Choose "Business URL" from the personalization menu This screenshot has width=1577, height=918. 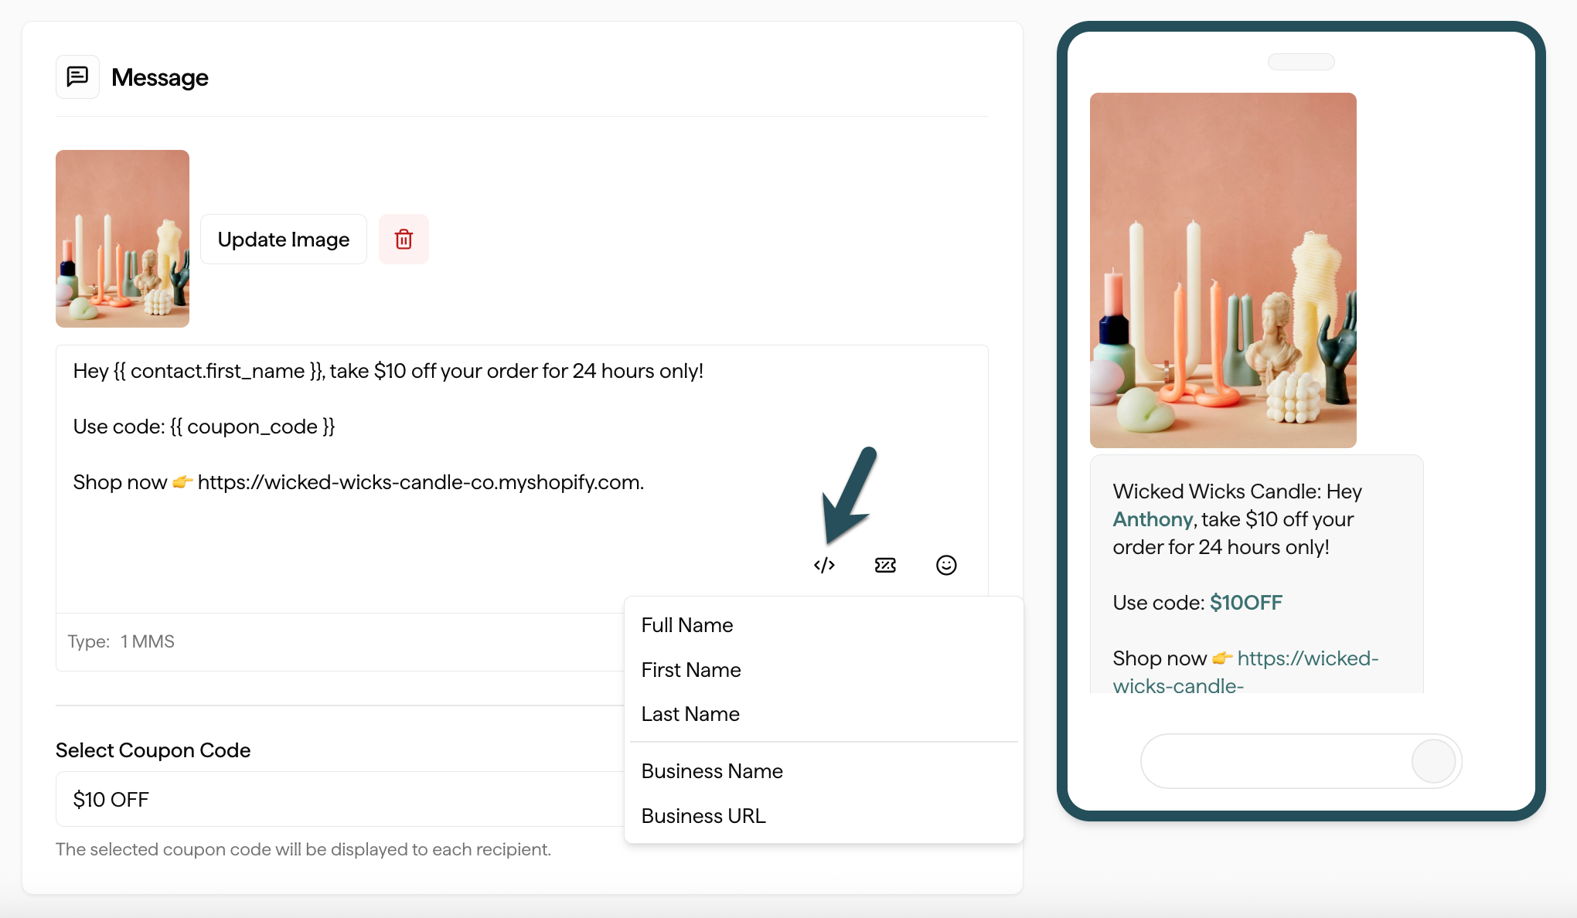[703, 815]
